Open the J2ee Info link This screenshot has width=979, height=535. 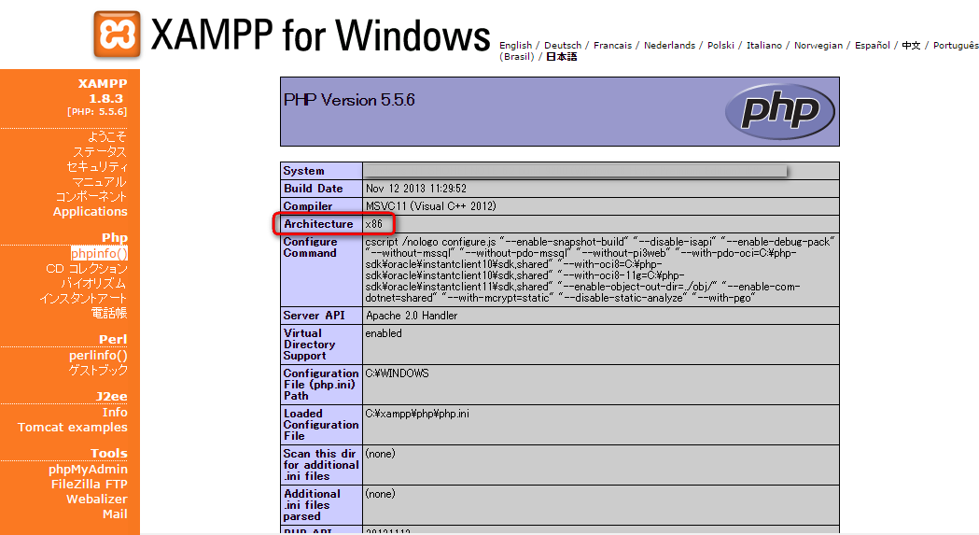(115, 412)
